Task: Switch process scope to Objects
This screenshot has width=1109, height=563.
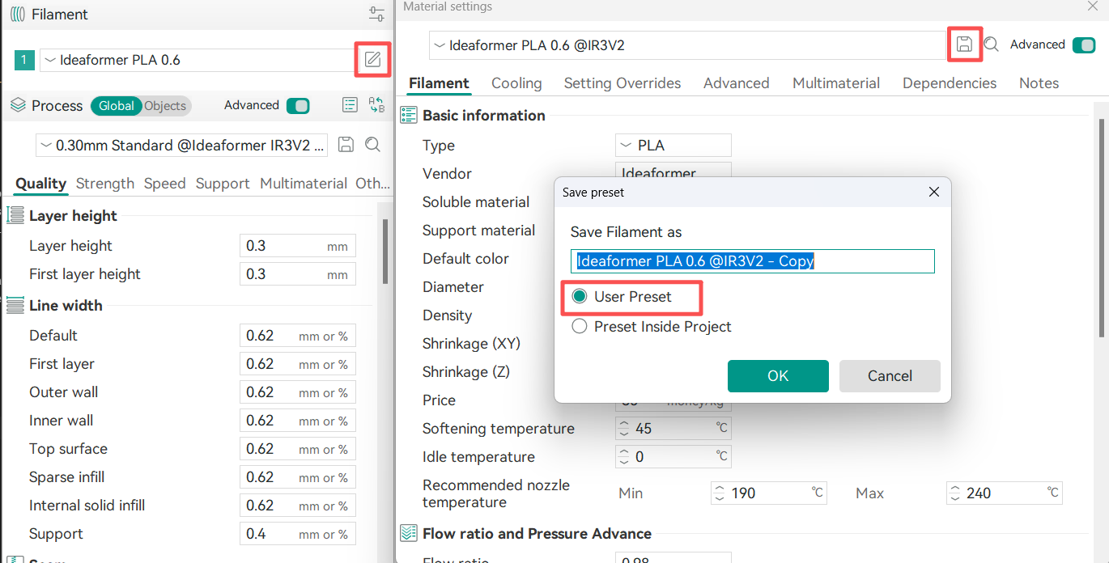Action: pyautogui.click(x=166, y=106)
